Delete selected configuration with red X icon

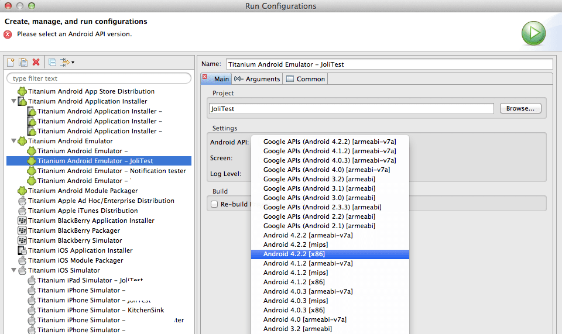pos(36,62)
